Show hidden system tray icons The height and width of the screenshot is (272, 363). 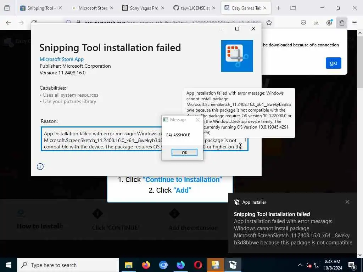point(300,265)
